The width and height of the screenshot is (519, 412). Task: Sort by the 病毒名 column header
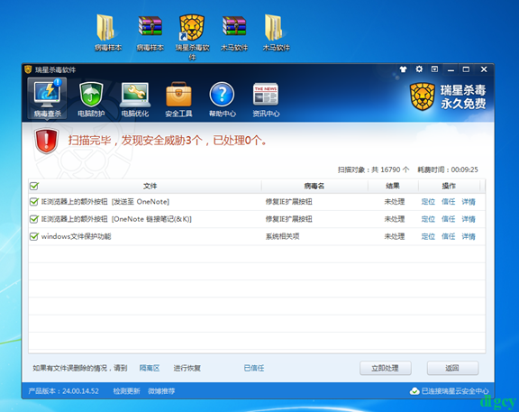pyautogui.click(x=314, y=186)
